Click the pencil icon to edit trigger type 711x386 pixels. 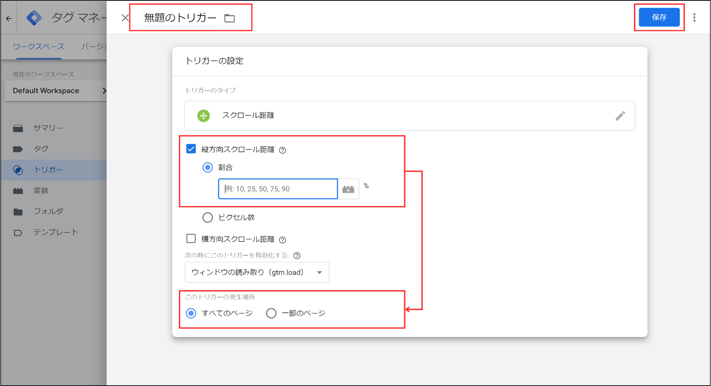pyautogui.click(x=620, y=116)
